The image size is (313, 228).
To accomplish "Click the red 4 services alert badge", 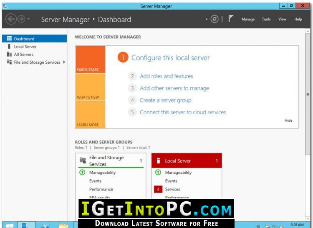I will (158, 189).
